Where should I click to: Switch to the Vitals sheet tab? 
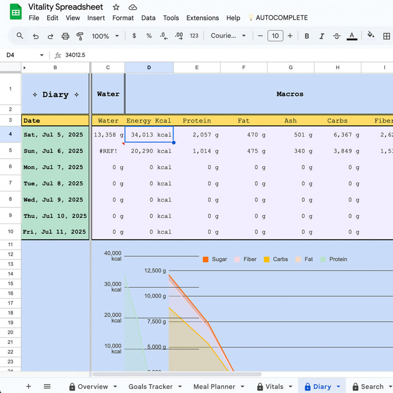pos(274,386)
